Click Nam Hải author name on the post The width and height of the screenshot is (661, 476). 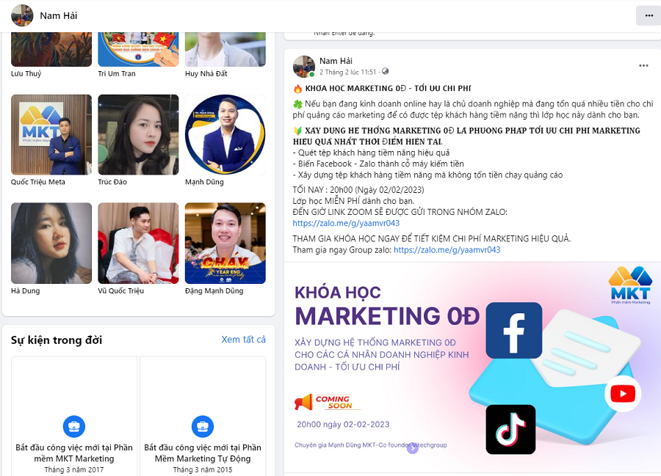point(336,61)
